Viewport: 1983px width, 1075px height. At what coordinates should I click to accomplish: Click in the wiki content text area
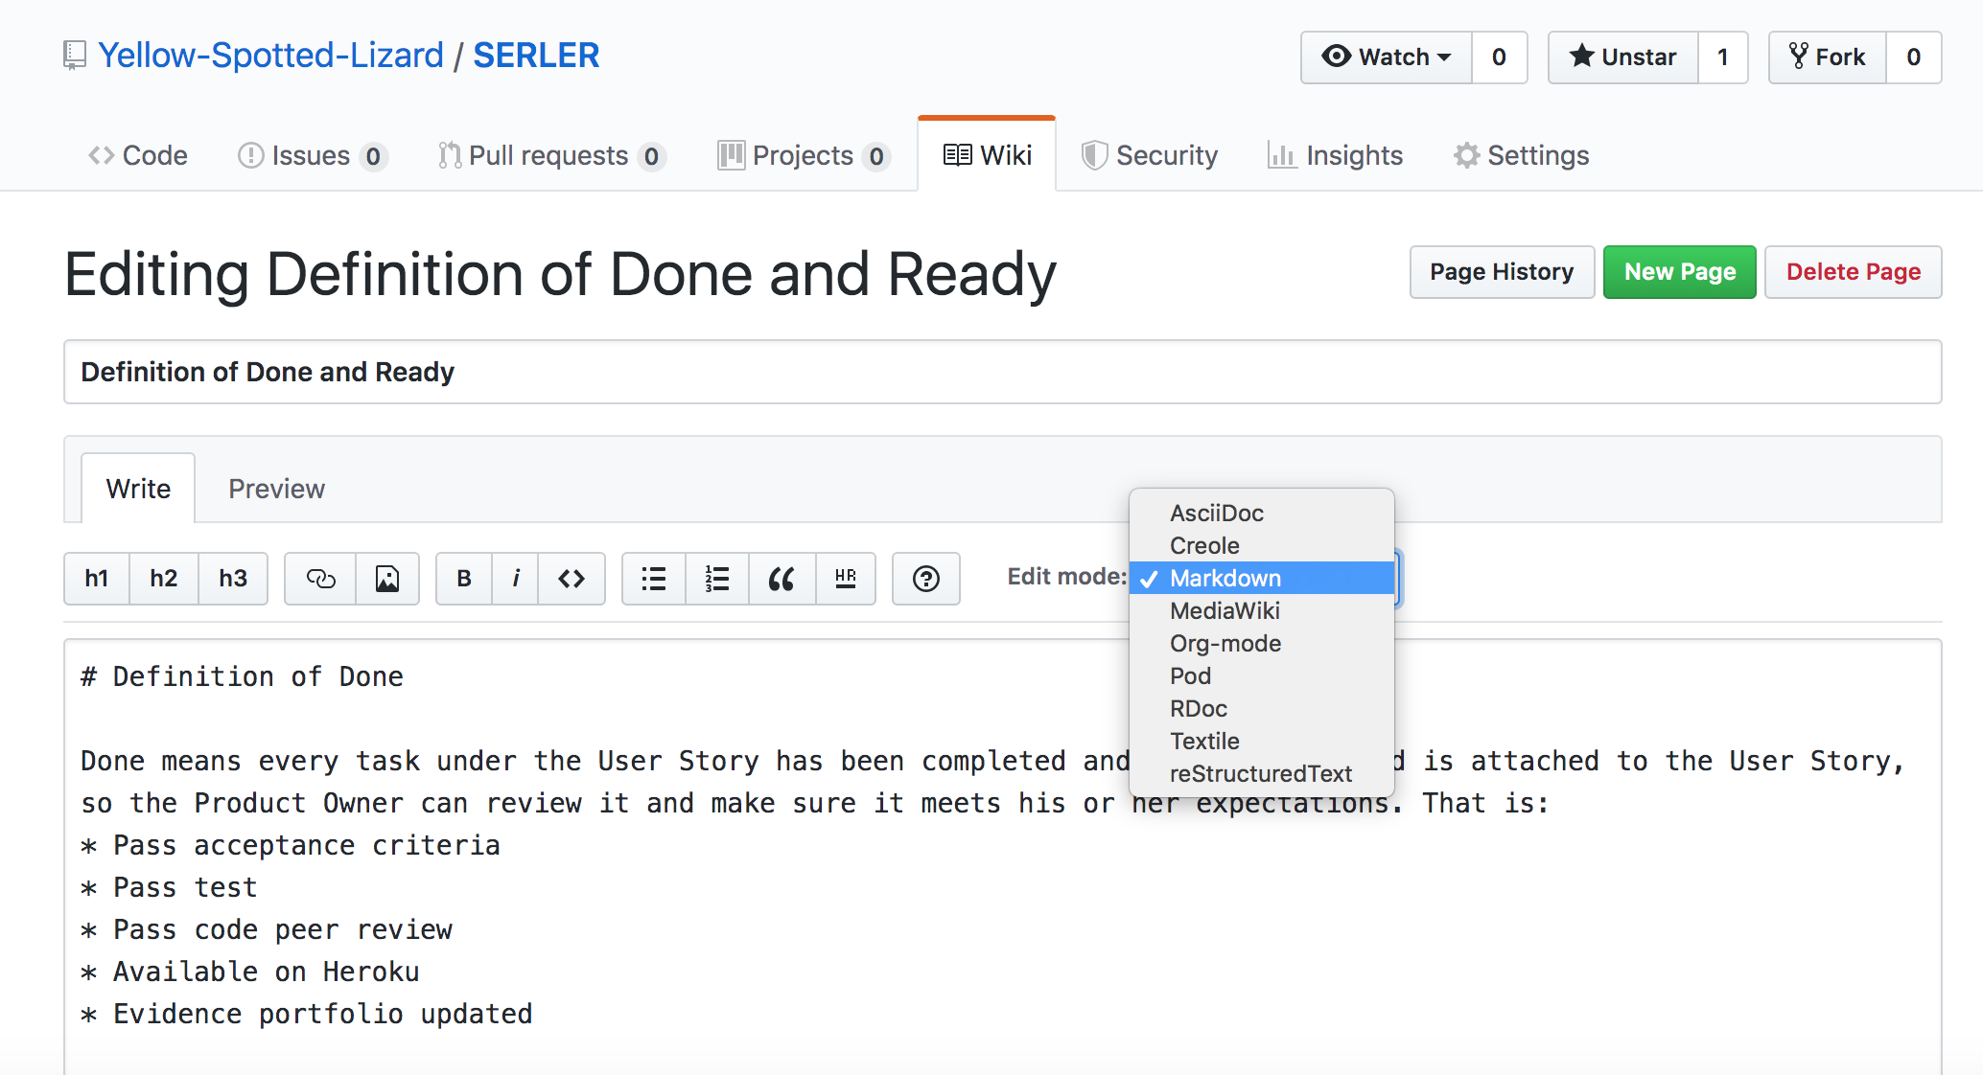coord(1003,858)
